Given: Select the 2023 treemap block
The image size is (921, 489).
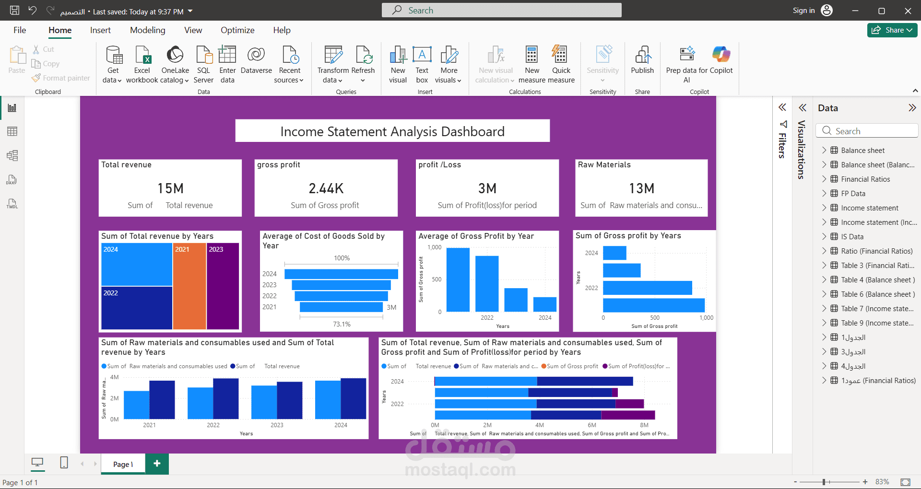Looking at the screenshot, I should click(x=223, y=286).
